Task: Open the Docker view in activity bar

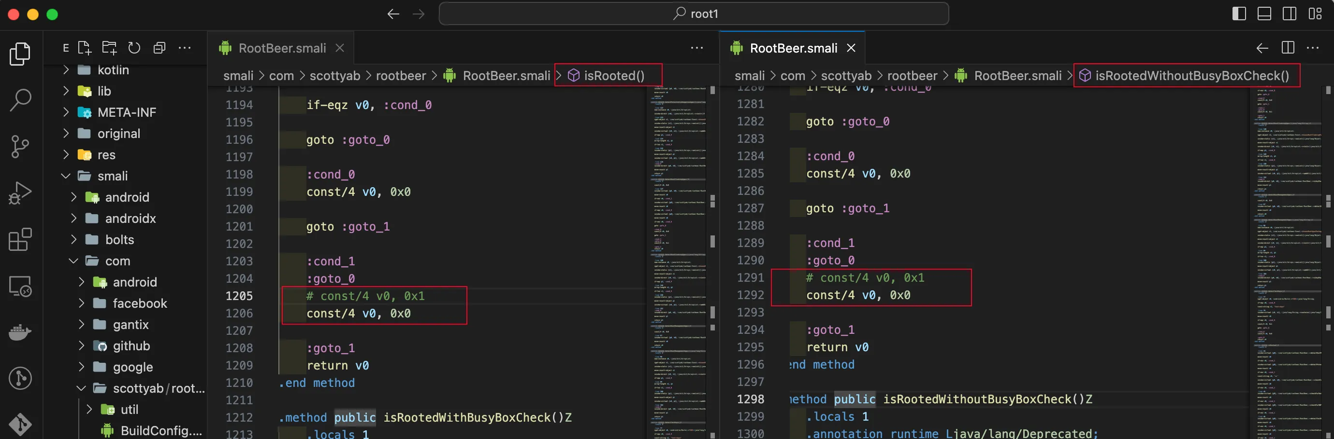Action: coord(20,332)
